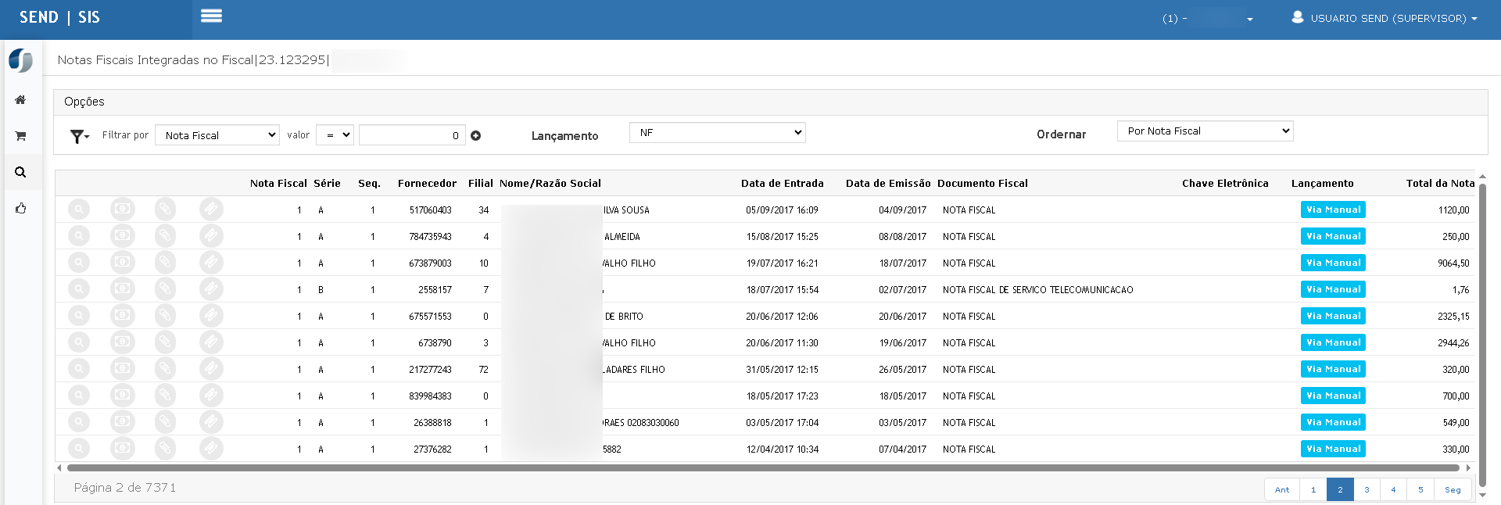
Task: Expand the Lançamento NF dropdown
Action: pos(717,133)
